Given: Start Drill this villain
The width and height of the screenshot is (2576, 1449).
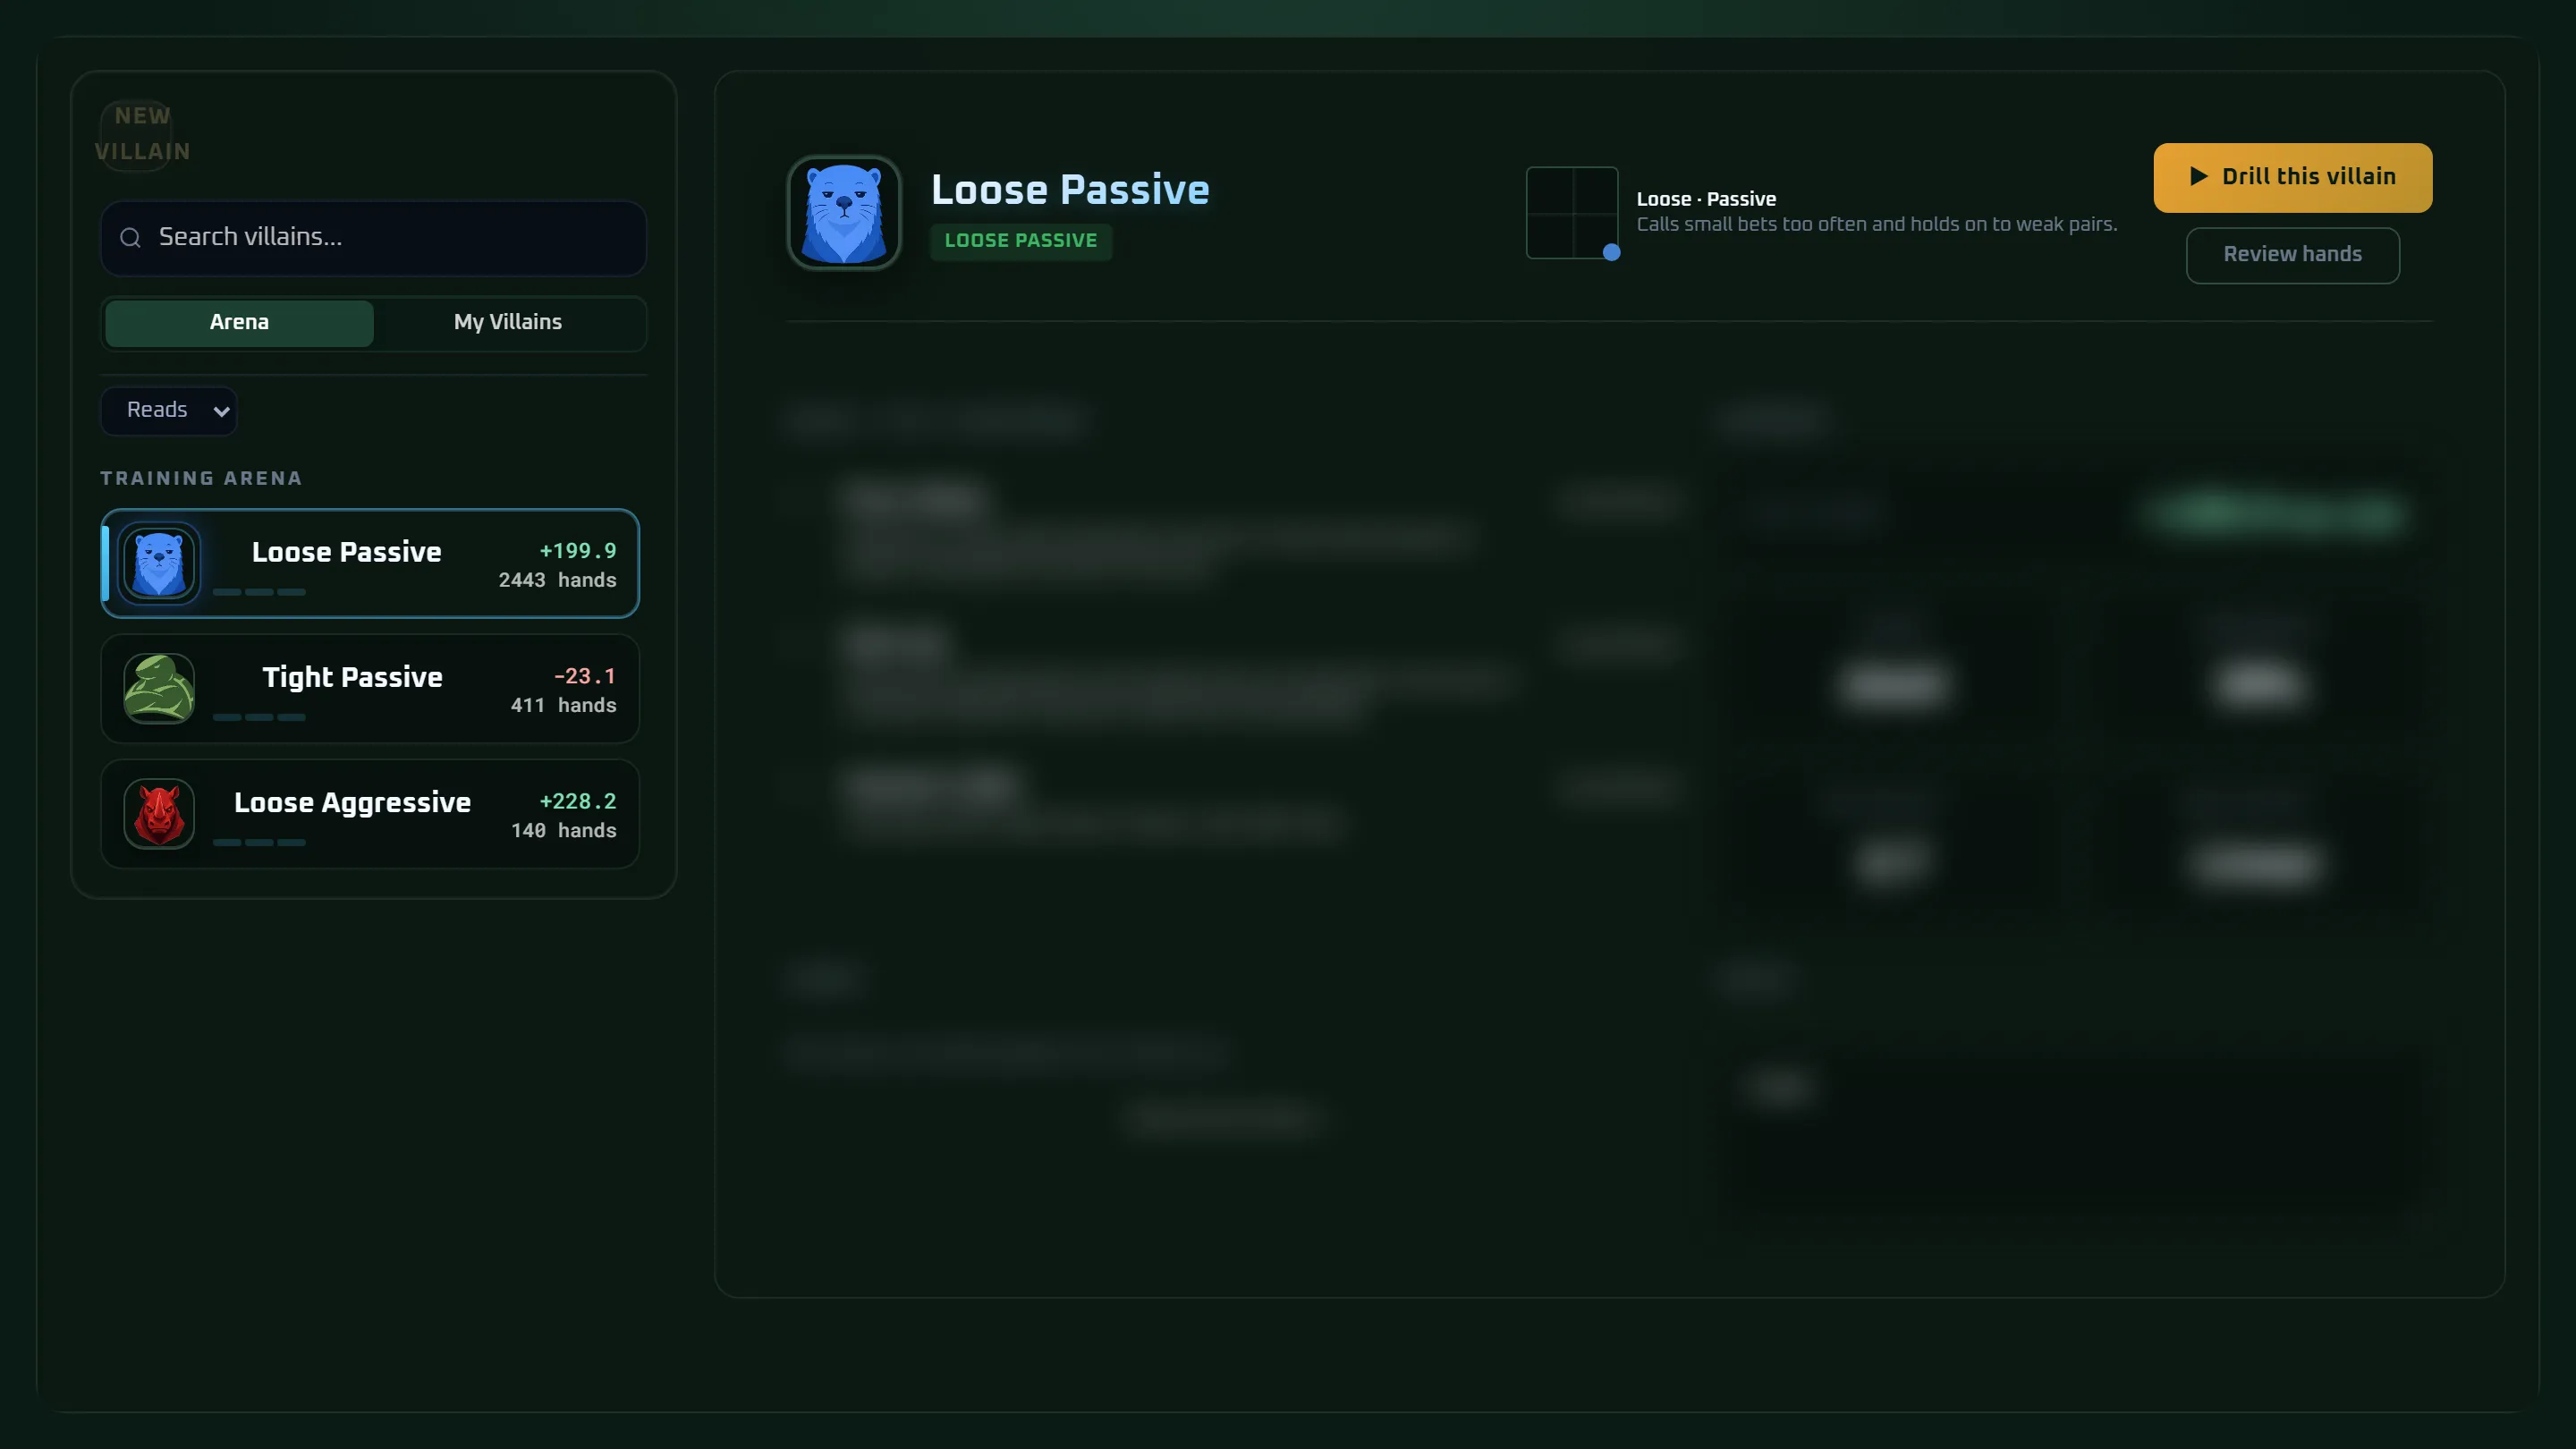Looking at the screenshot, I should pyautogui.click(x=2293, y=177).
